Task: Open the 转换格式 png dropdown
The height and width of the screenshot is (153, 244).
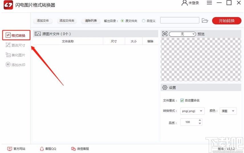Action: tap(192, 111)
